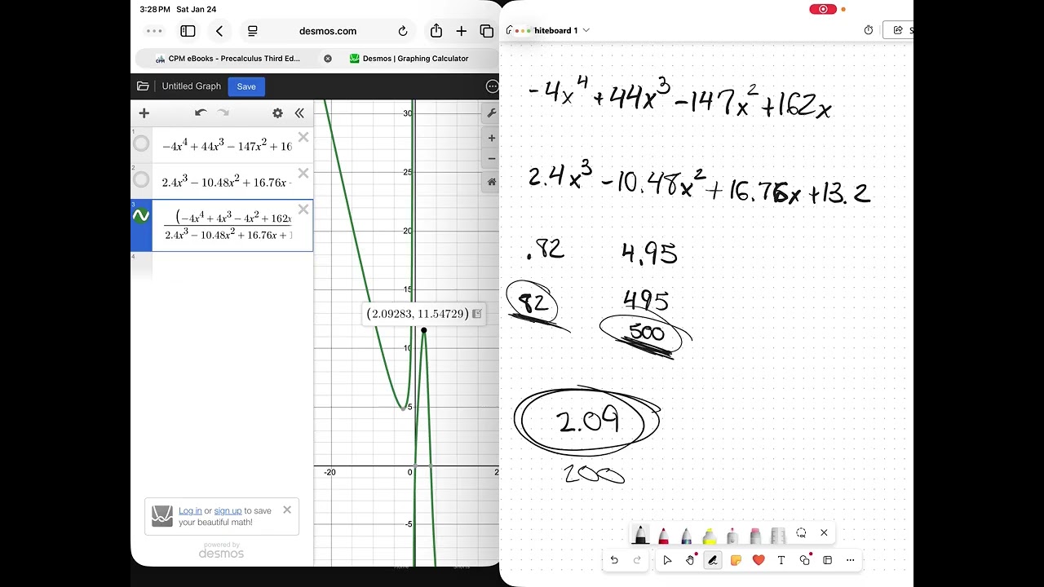Delete expression 3 in Desmos

point(303,210)
